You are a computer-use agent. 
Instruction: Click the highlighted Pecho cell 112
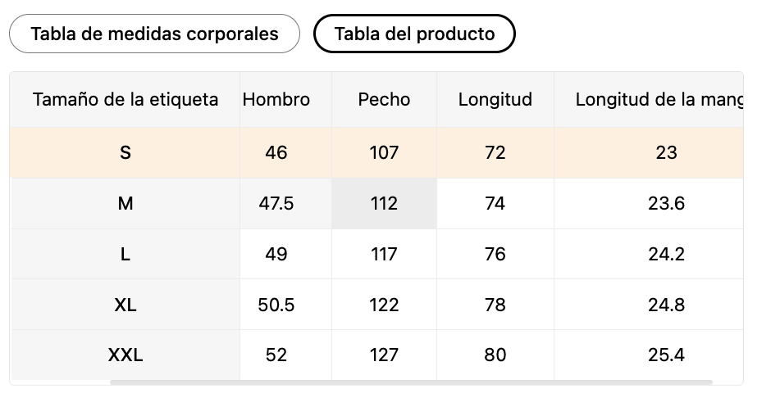coord(384,203)
